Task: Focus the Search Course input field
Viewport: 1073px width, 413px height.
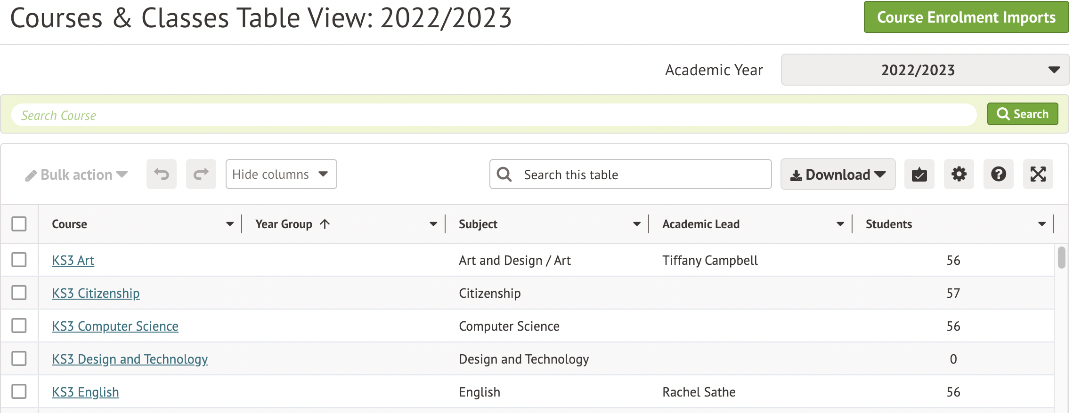Action: coord(493,115)
